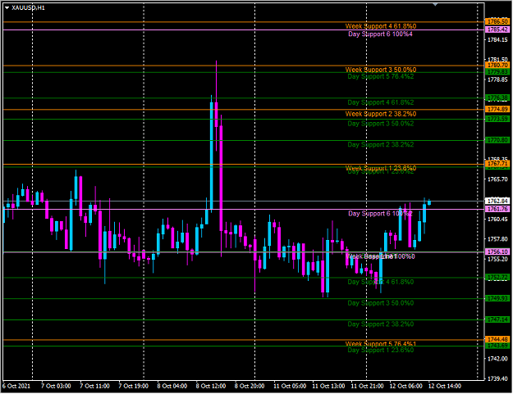The image size is (513, 394).
Task: Select the green 1770.80 price tag
Action: [x=497, y=140]
